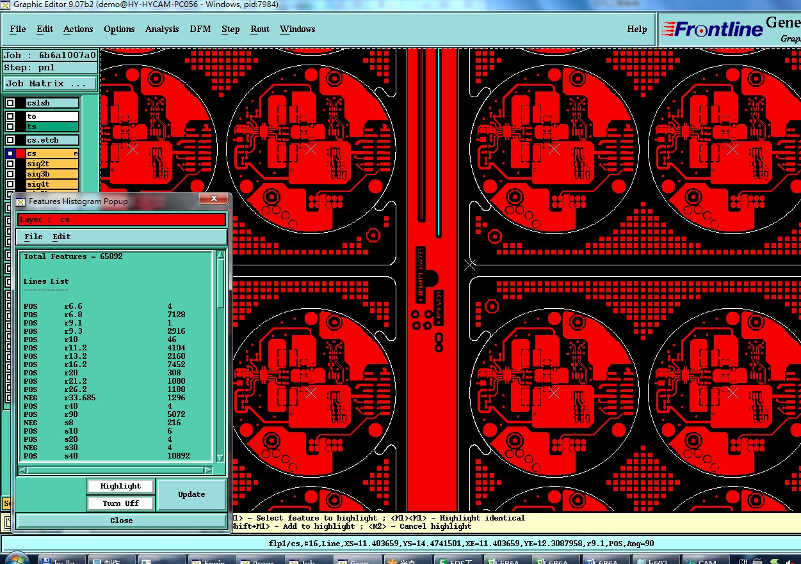The width and height of the screenshot is (801, 564).
Task: Click the Features Histogram Popup title icon
Action: 20,201
